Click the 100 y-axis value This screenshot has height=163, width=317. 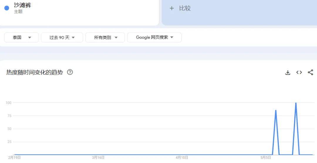pyautogui.click(x=9, y=103)
